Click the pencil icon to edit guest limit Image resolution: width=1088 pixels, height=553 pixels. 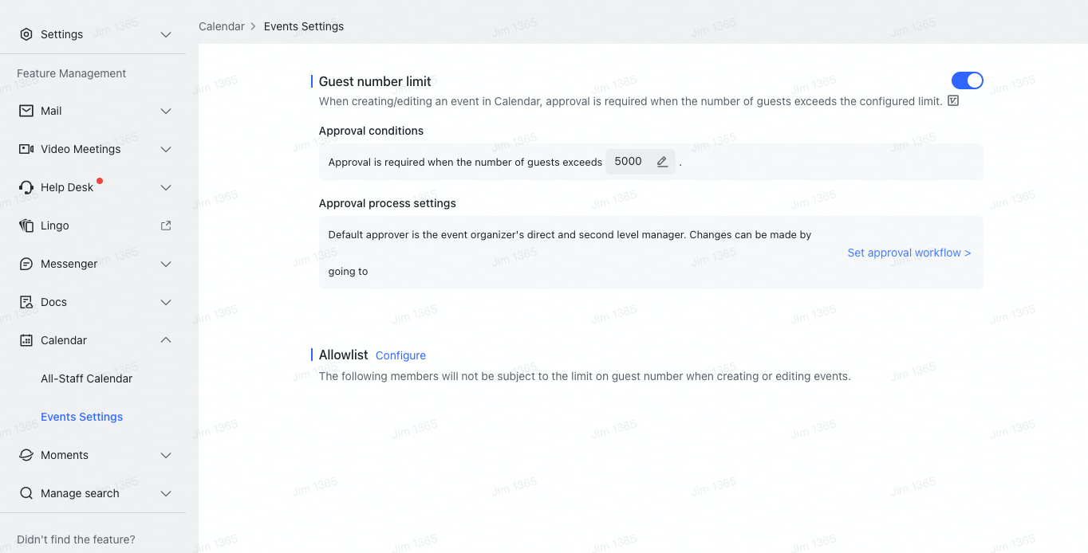tap(661, 161)
